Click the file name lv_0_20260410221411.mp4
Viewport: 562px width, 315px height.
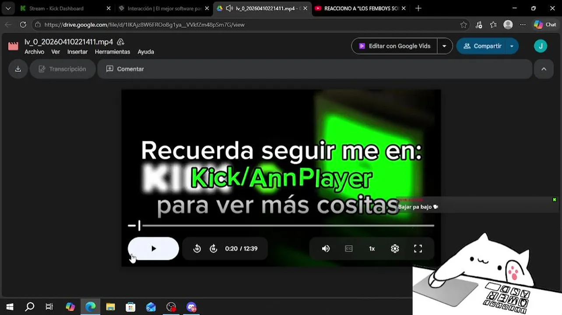(x=69, y=42)
